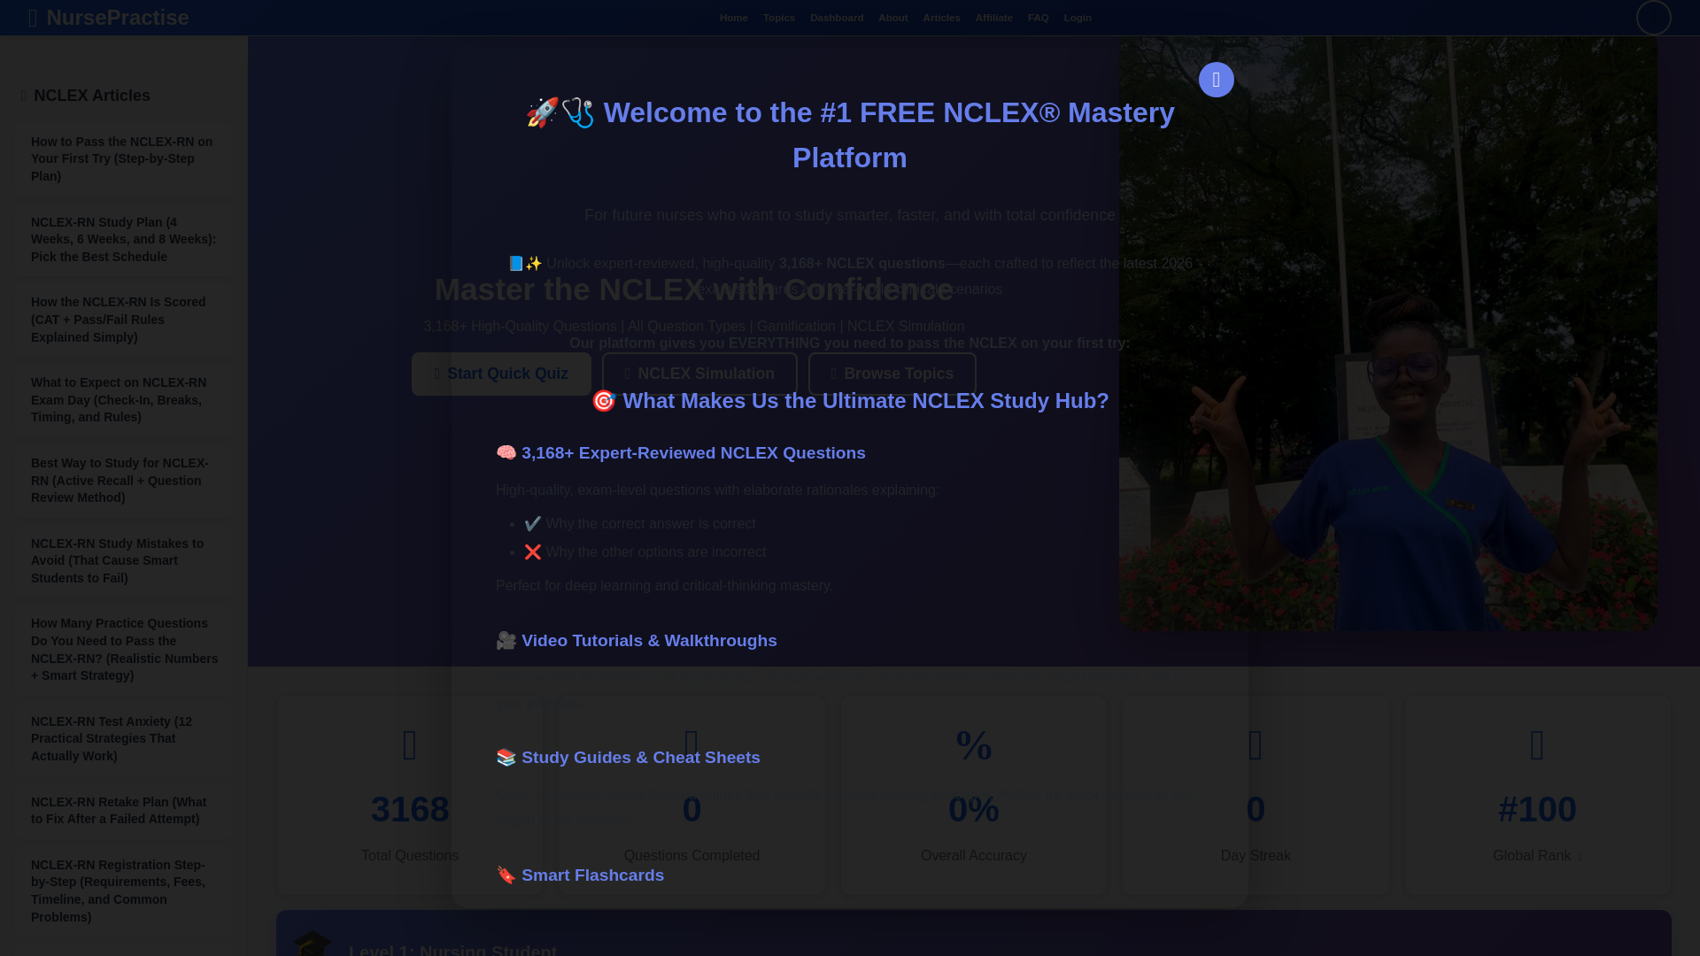Click the 0% Overall Accuracy value
1700x956 pixels.
tap(973, 810)
